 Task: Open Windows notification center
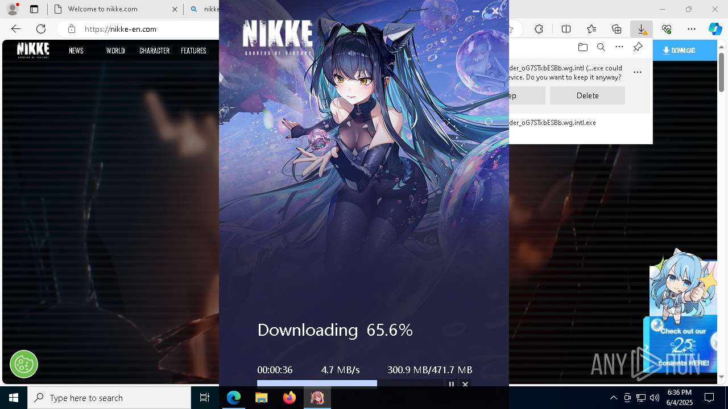pos(709,398)
